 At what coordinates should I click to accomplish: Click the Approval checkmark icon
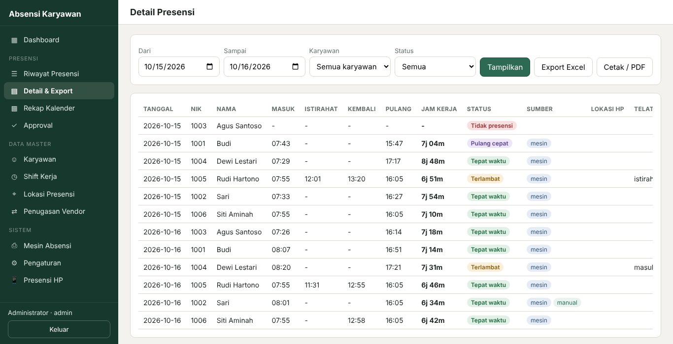pyautogui.click(x=14, y=125)
